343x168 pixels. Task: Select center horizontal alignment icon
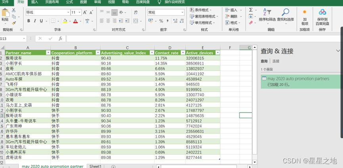108,21
